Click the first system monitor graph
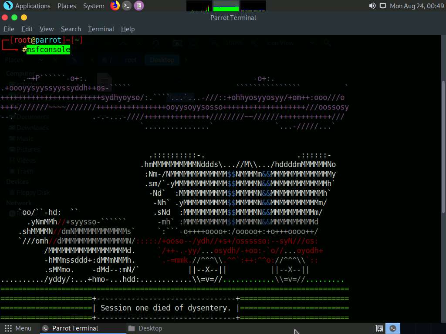The image size is (446, 334). coord(199,6)
